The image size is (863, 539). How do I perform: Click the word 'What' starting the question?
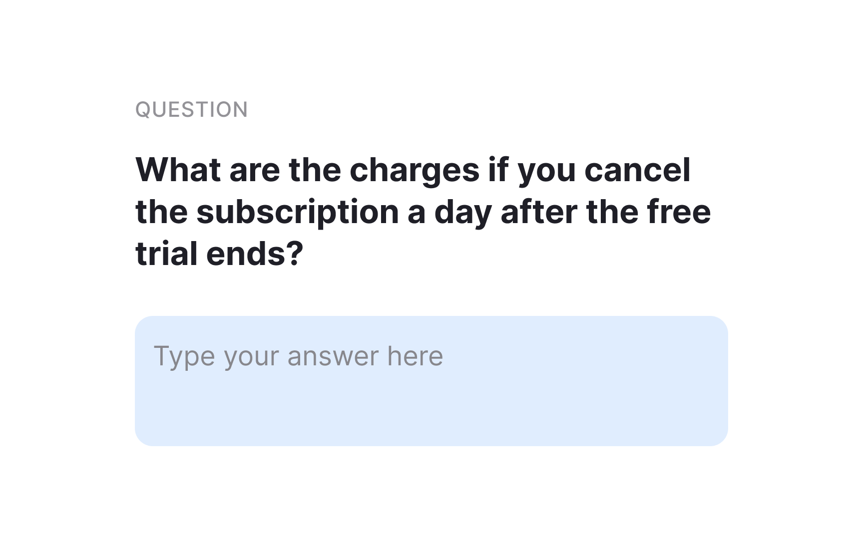click(x=178, y=170)
